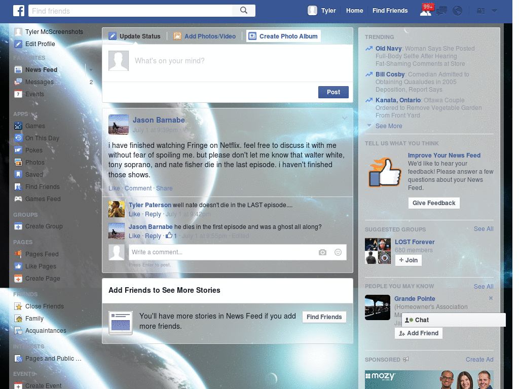This screenshot has height=389, width=519.
Task: Open the Chat tab popup
Action: (454, 320)
